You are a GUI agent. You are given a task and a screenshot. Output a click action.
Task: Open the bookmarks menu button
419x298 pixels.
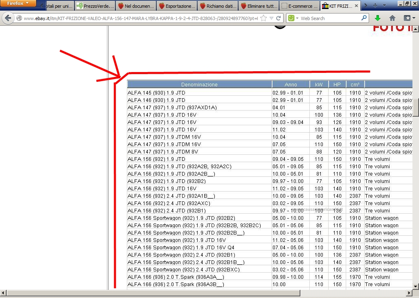coord(409,18)
